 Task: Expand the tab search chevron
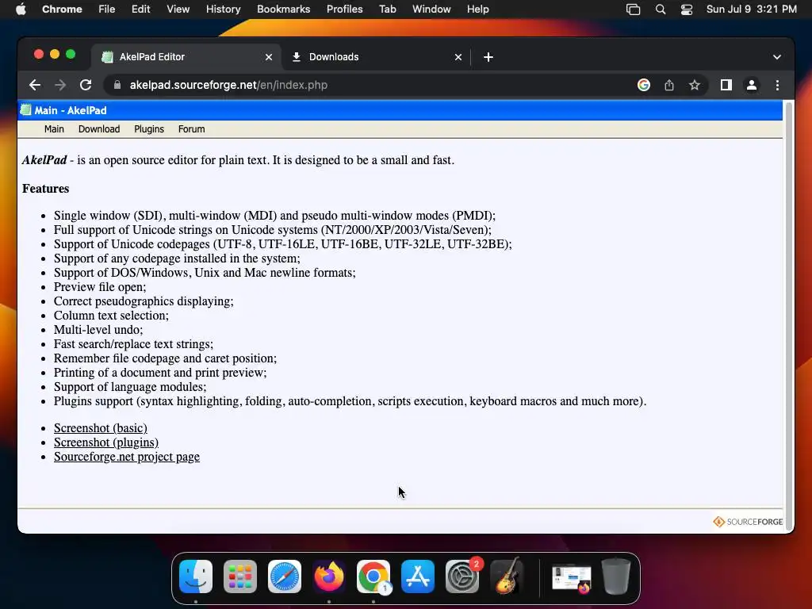pos(777,57)
